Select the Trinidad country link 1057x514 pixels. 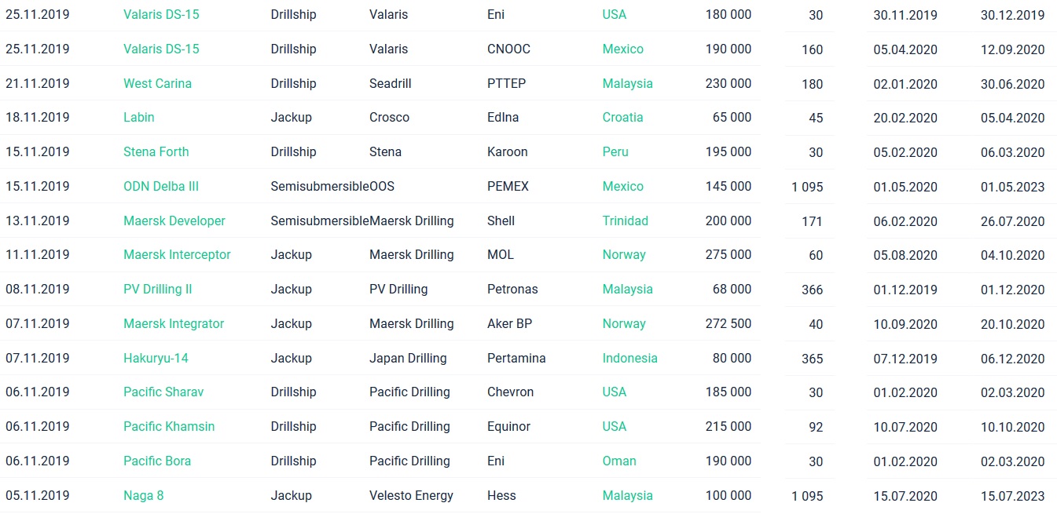click(625, 221)
